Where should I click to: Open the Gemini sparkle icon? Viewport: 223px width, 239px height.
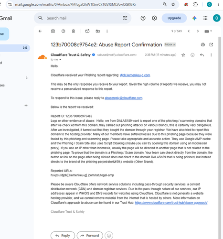coord(194,18)
